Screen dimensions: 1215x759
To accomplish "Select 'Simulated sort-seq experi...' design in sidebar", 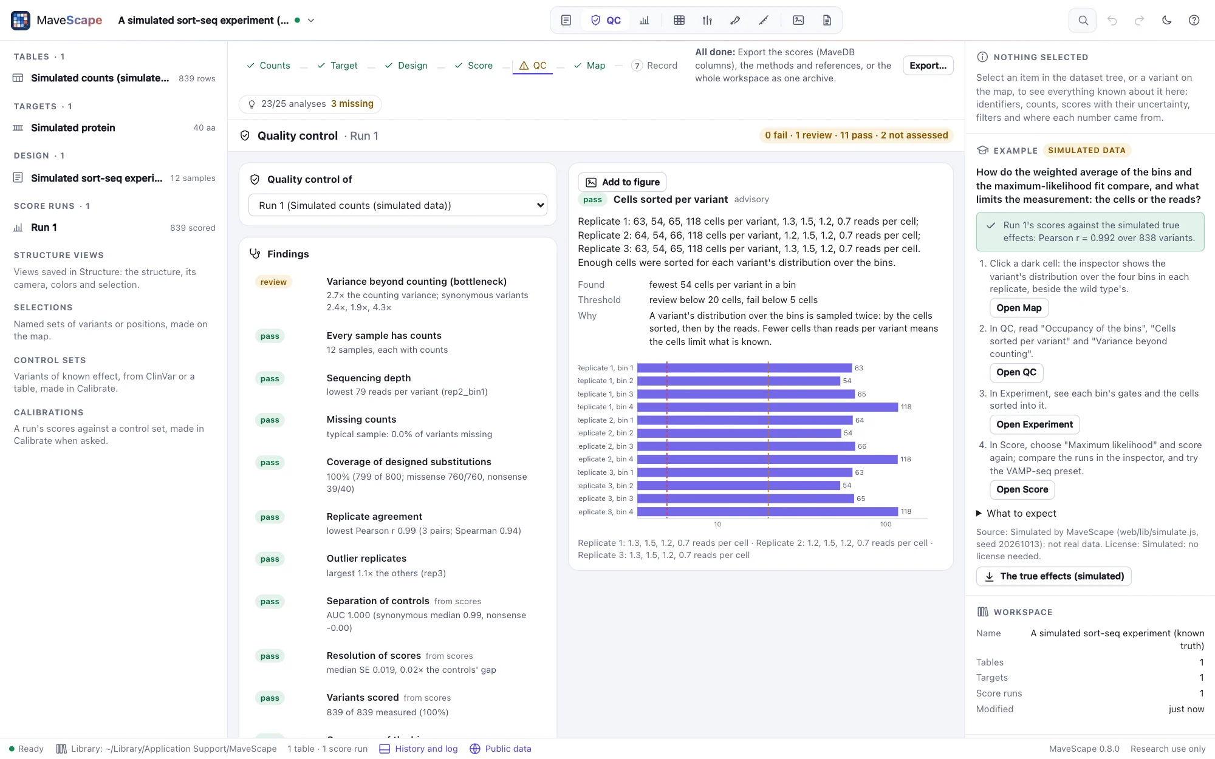I will point(114,178).
